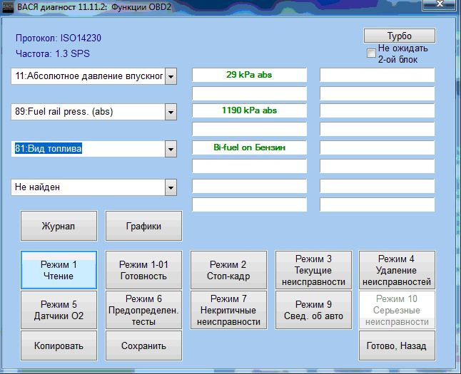Select Режим 2 Стоп-кадр
The width and height of the screenshot is (461, 374).
(x=228, y=270)
